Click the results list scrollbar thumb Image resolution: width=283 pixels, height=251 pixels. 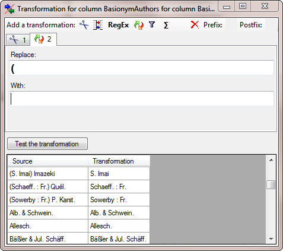click(x=271, y=184)
